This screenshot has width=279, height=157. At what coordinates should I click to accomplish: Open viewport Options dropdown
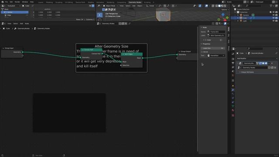point(225,10)
